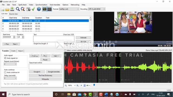This screenshot has height=97, width=173.
Task: Open the Repeat count dropdown
Action: click(x=10, y=64)
